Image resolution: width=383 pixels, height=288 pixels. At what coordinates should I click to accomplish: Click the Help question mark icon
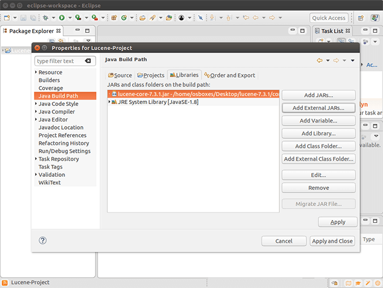(x=43, y=241)
